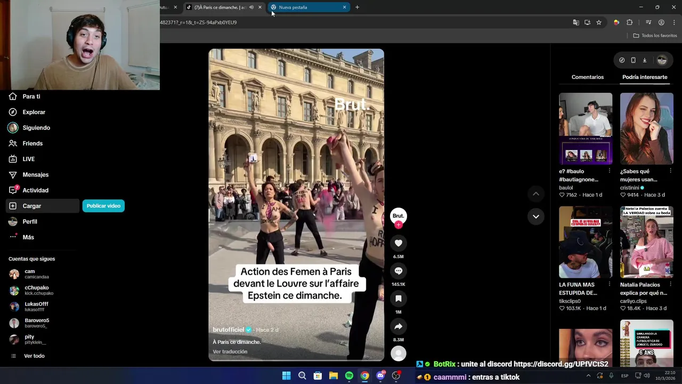Open options for LA FUNA video
Screen dimensions: 682x384
[610, 285]
